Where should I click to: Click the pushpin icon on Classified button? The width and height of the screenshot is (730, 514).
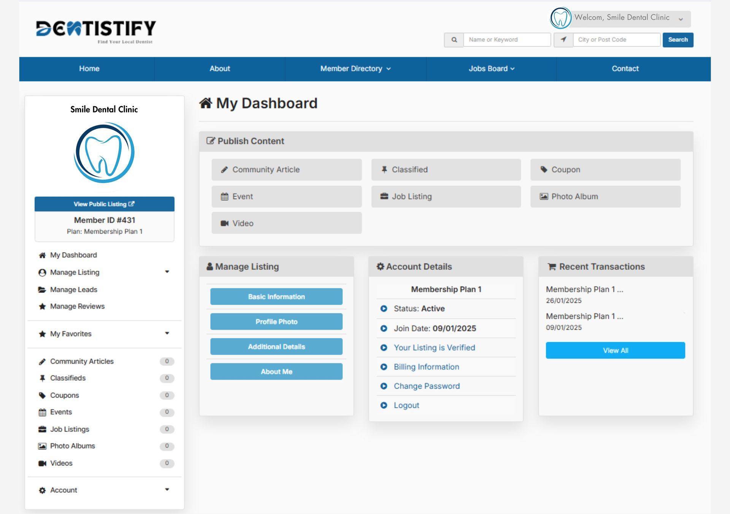pyautogui.click(x=384, y=169)
